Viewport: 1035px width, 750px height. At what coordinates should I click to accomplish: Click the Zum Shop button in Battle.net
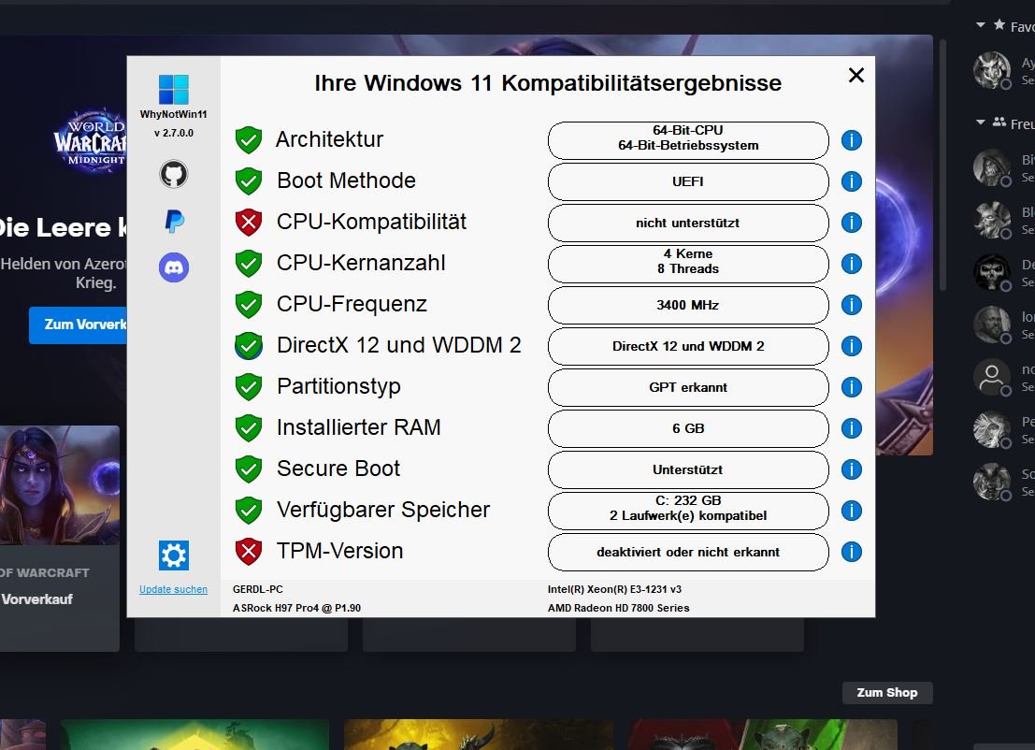[x=887, y=693]
